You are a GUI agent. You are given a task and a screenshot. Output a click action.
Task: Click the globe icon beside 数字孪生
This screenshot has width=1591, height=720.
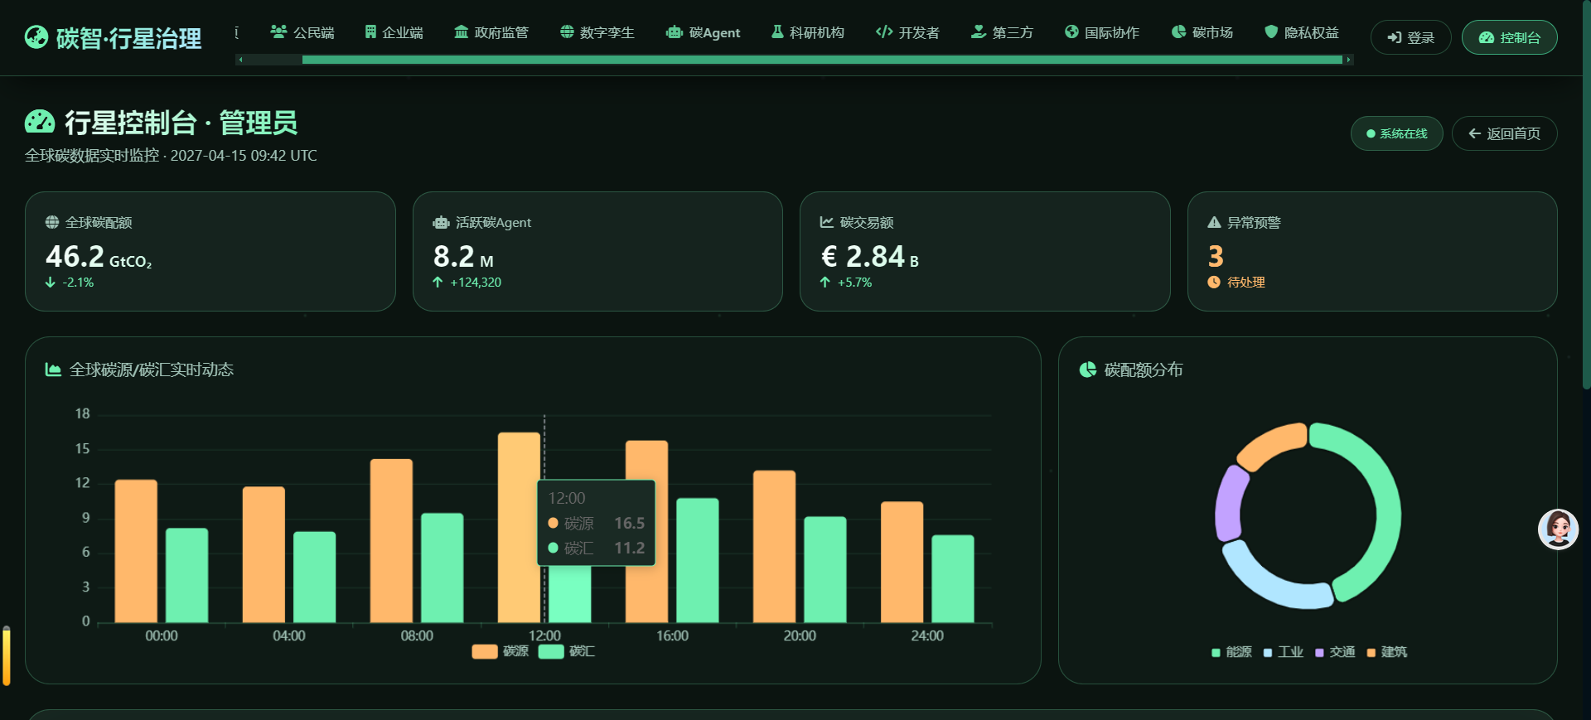tap(567, 31)
